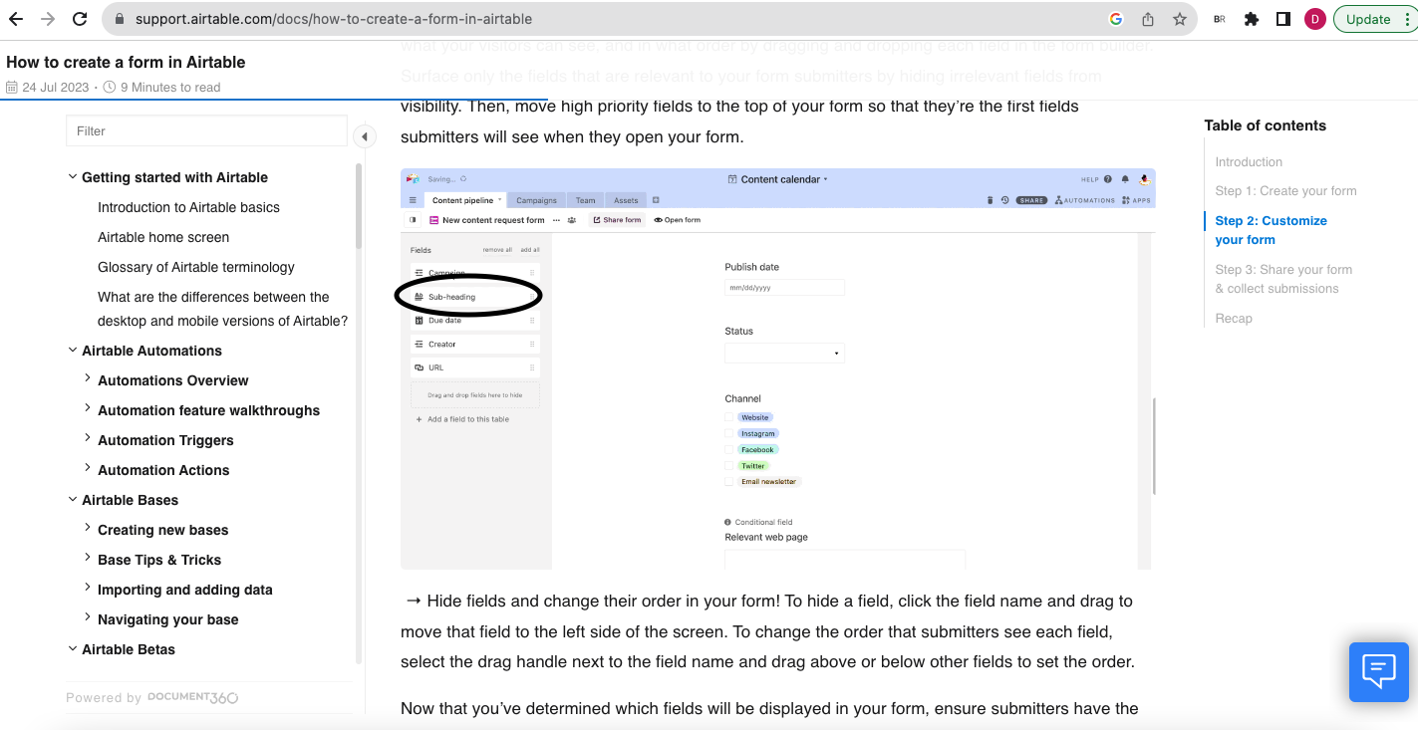
Task: Open the share page icon in address bar
Action: (x=1148, y=19)
